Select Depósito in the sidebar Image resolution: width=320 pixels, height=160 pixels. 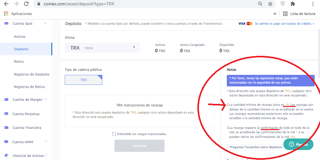click(x=26, y=49)
